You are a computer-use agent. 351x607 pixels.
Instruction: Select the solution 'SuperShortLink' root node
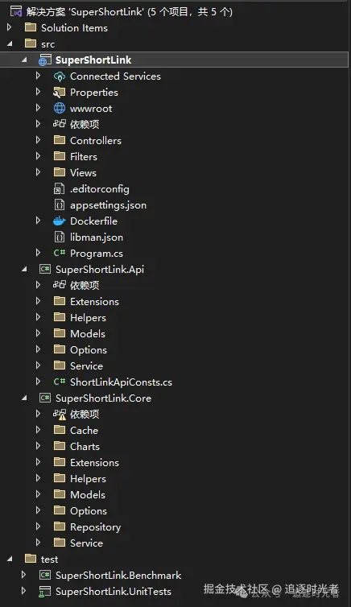pos(130,11)
